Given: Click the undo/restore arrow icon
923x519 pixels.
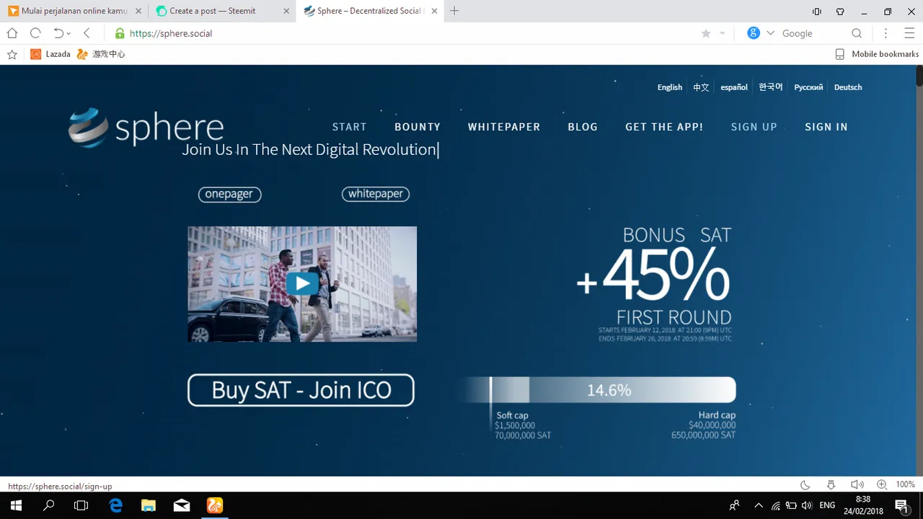Looking at the screenshot, I should (58, 33).
